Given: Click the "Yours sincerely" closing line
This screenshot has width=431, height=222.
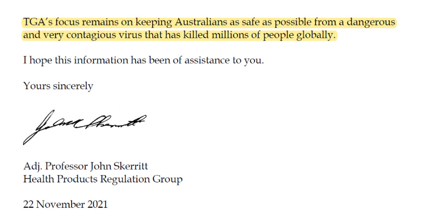Looking at the screenshot, I should click(x=58, y=86).
